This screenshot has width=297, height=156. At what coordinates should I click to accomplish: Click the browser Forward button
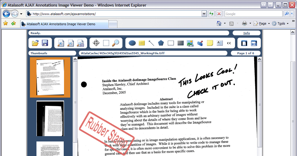[x=15, y=14]
